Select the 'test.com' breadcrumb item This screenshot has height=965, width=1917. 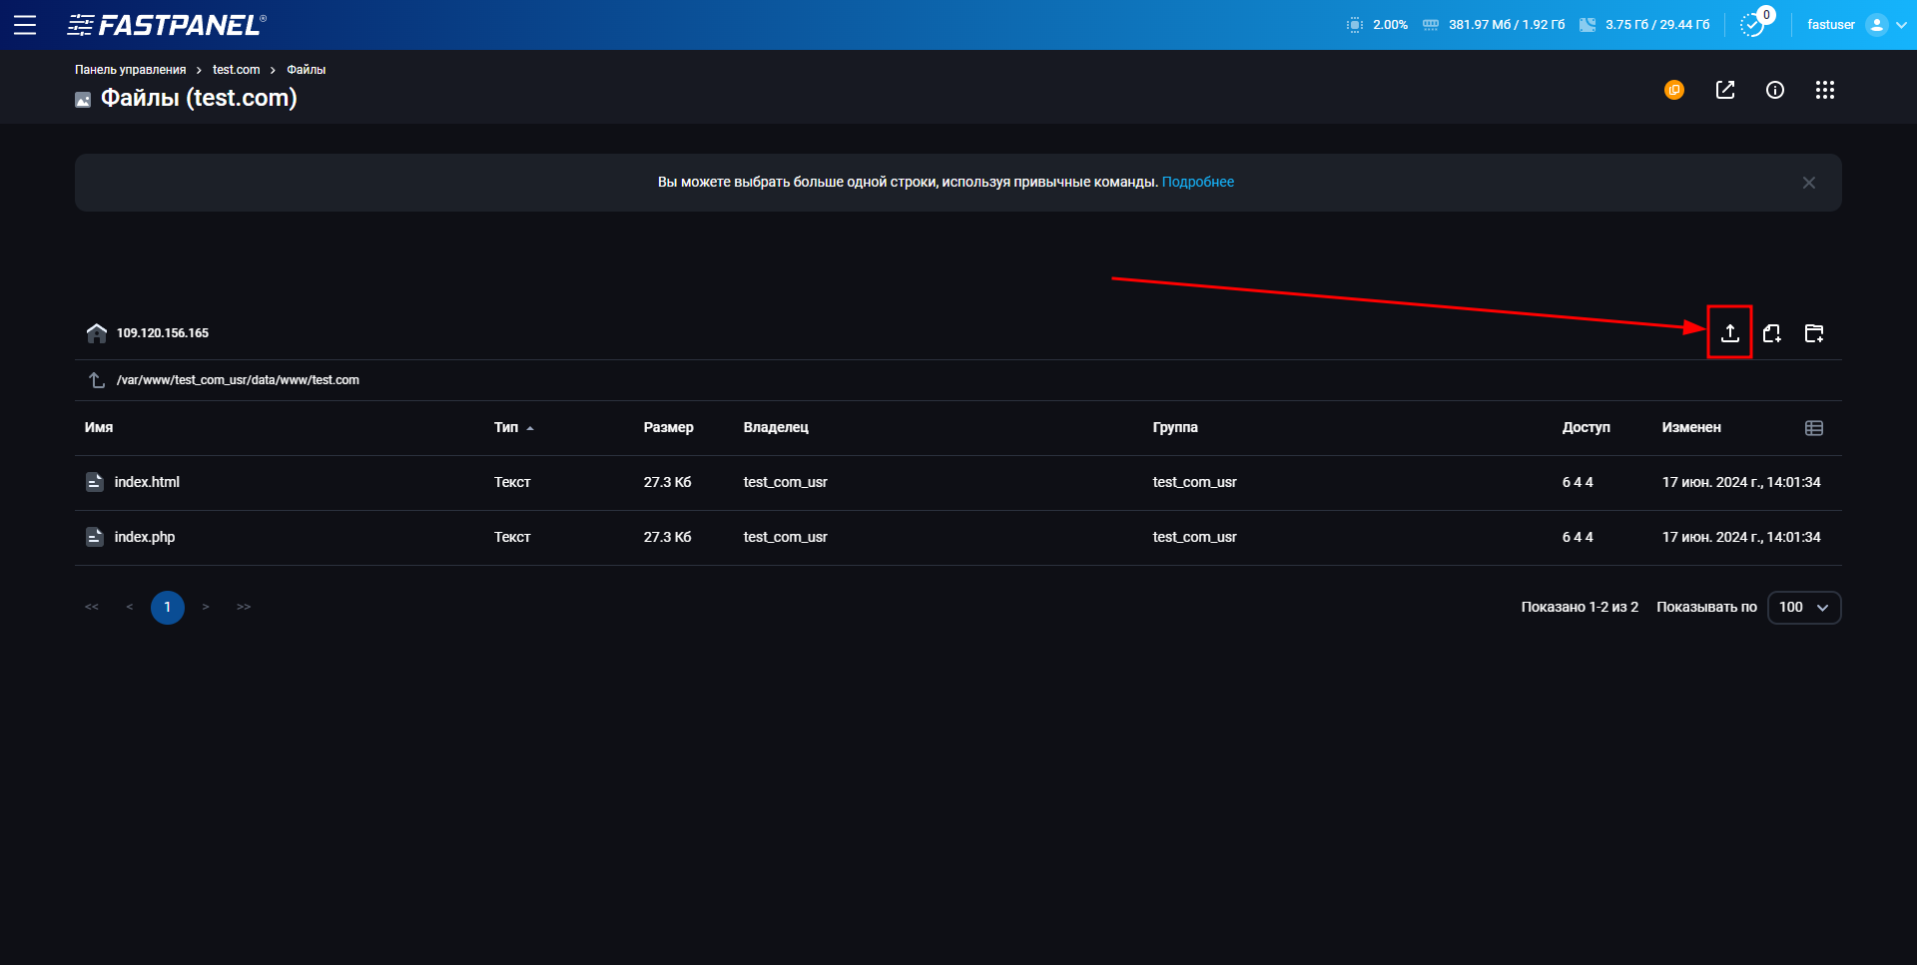point(236,69)
